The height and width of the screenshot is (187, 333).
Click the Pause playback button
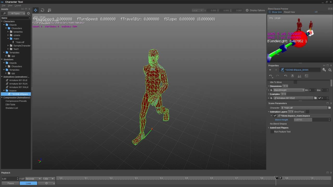click(x=11, y=183)
